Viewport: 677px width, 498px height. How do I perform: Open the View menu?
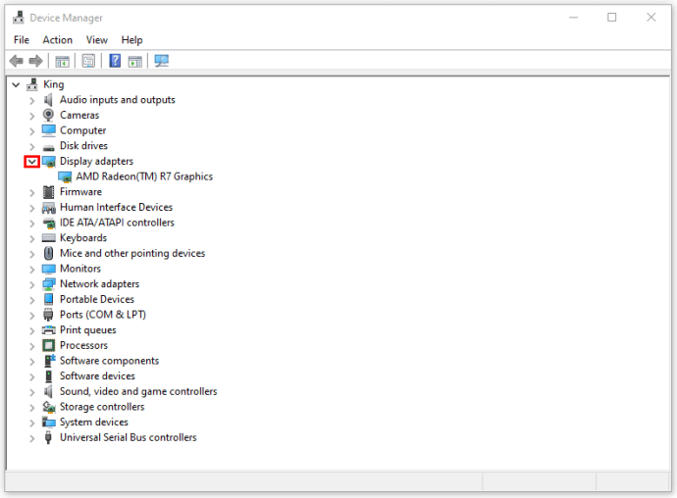pos(97,40)
